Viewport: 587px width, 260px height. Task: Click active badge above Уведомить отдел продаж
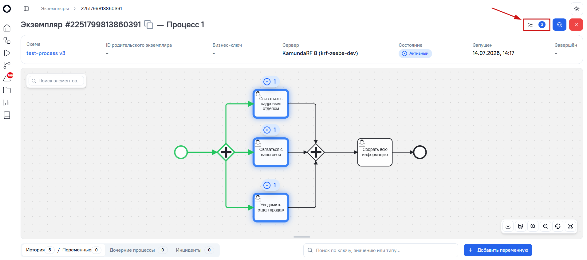270,185
